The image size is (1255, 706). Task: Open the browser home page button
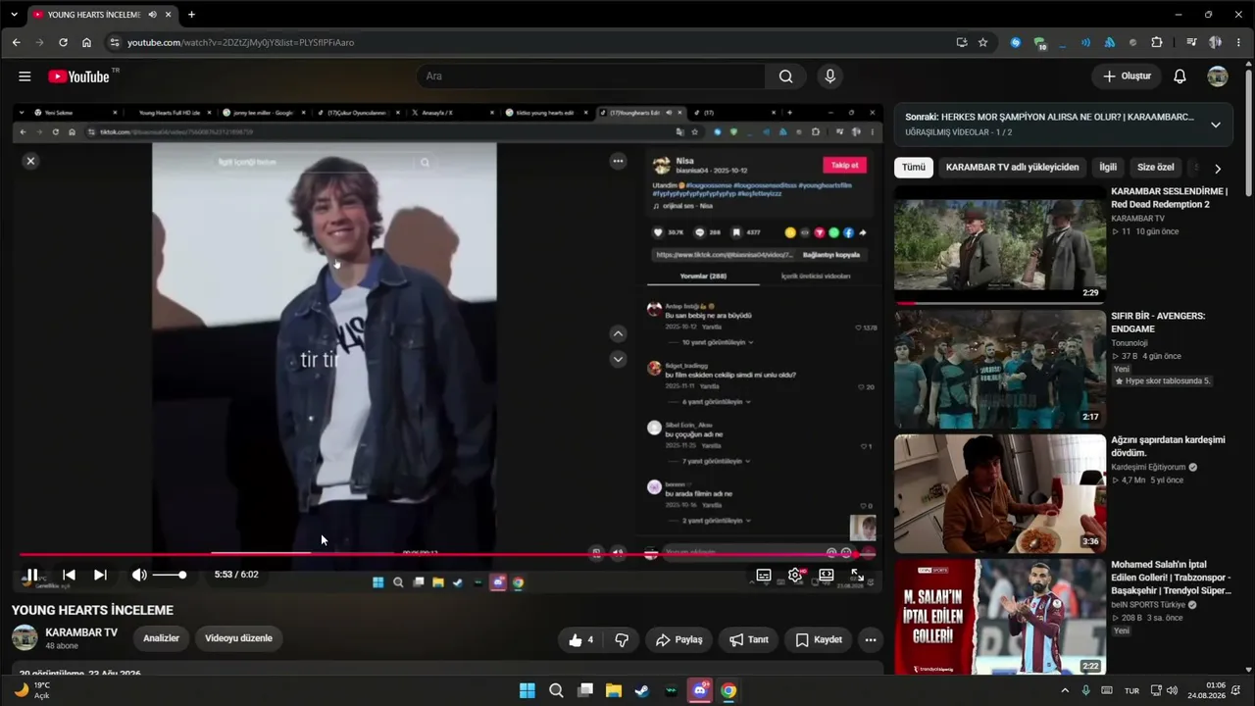86,42
